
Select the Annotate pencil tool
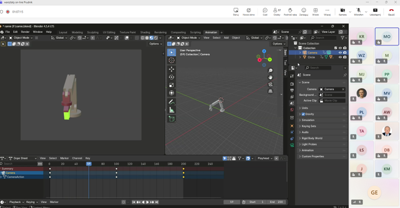point(171,102)
